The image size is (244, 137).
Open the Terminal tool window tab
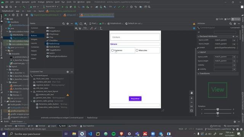(x=40, y=126)
